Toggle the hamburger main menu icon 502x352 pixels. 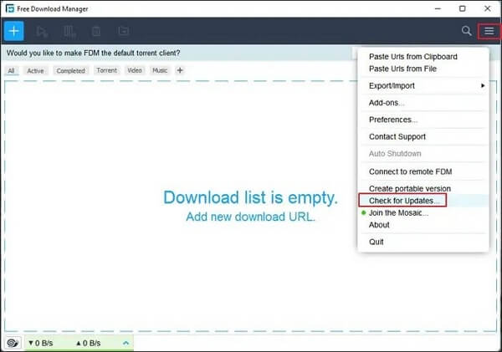[489, 31]
